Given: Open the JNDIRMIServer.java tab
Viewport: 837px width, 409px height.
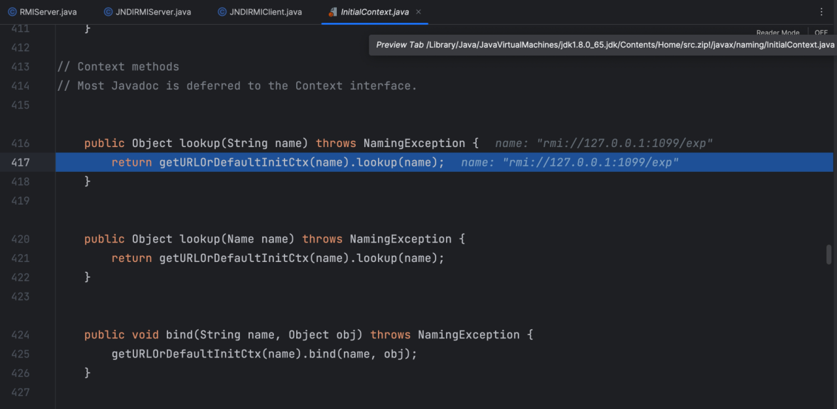Looking at the screenshot, I should pos(147,12).
